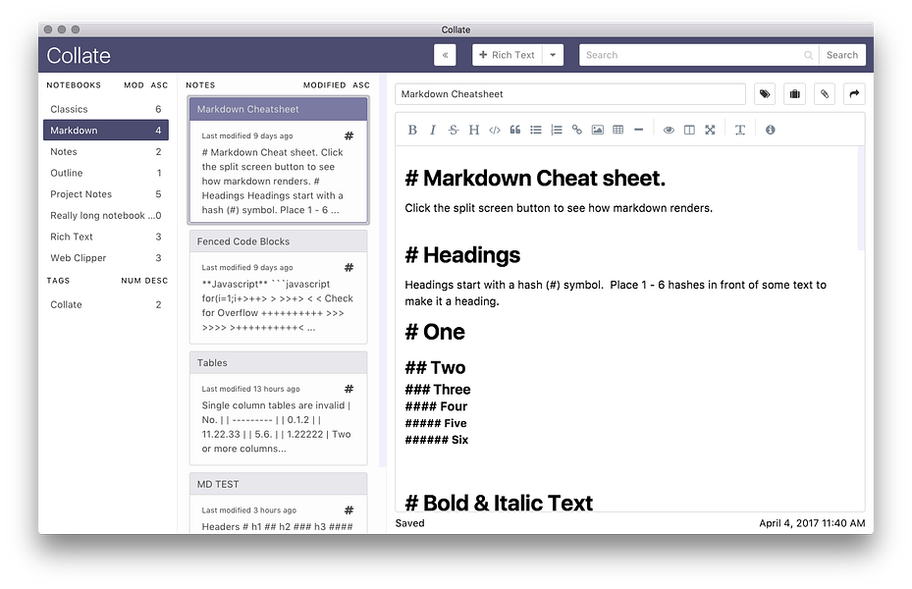The height and width of the screenshot is (589, 912).
Task: Open markdown guide info icon
Action: (x=770, y=130)
